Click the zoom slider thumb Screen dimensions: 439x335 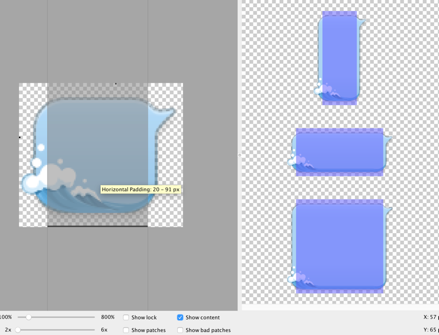tap(28, 317)
